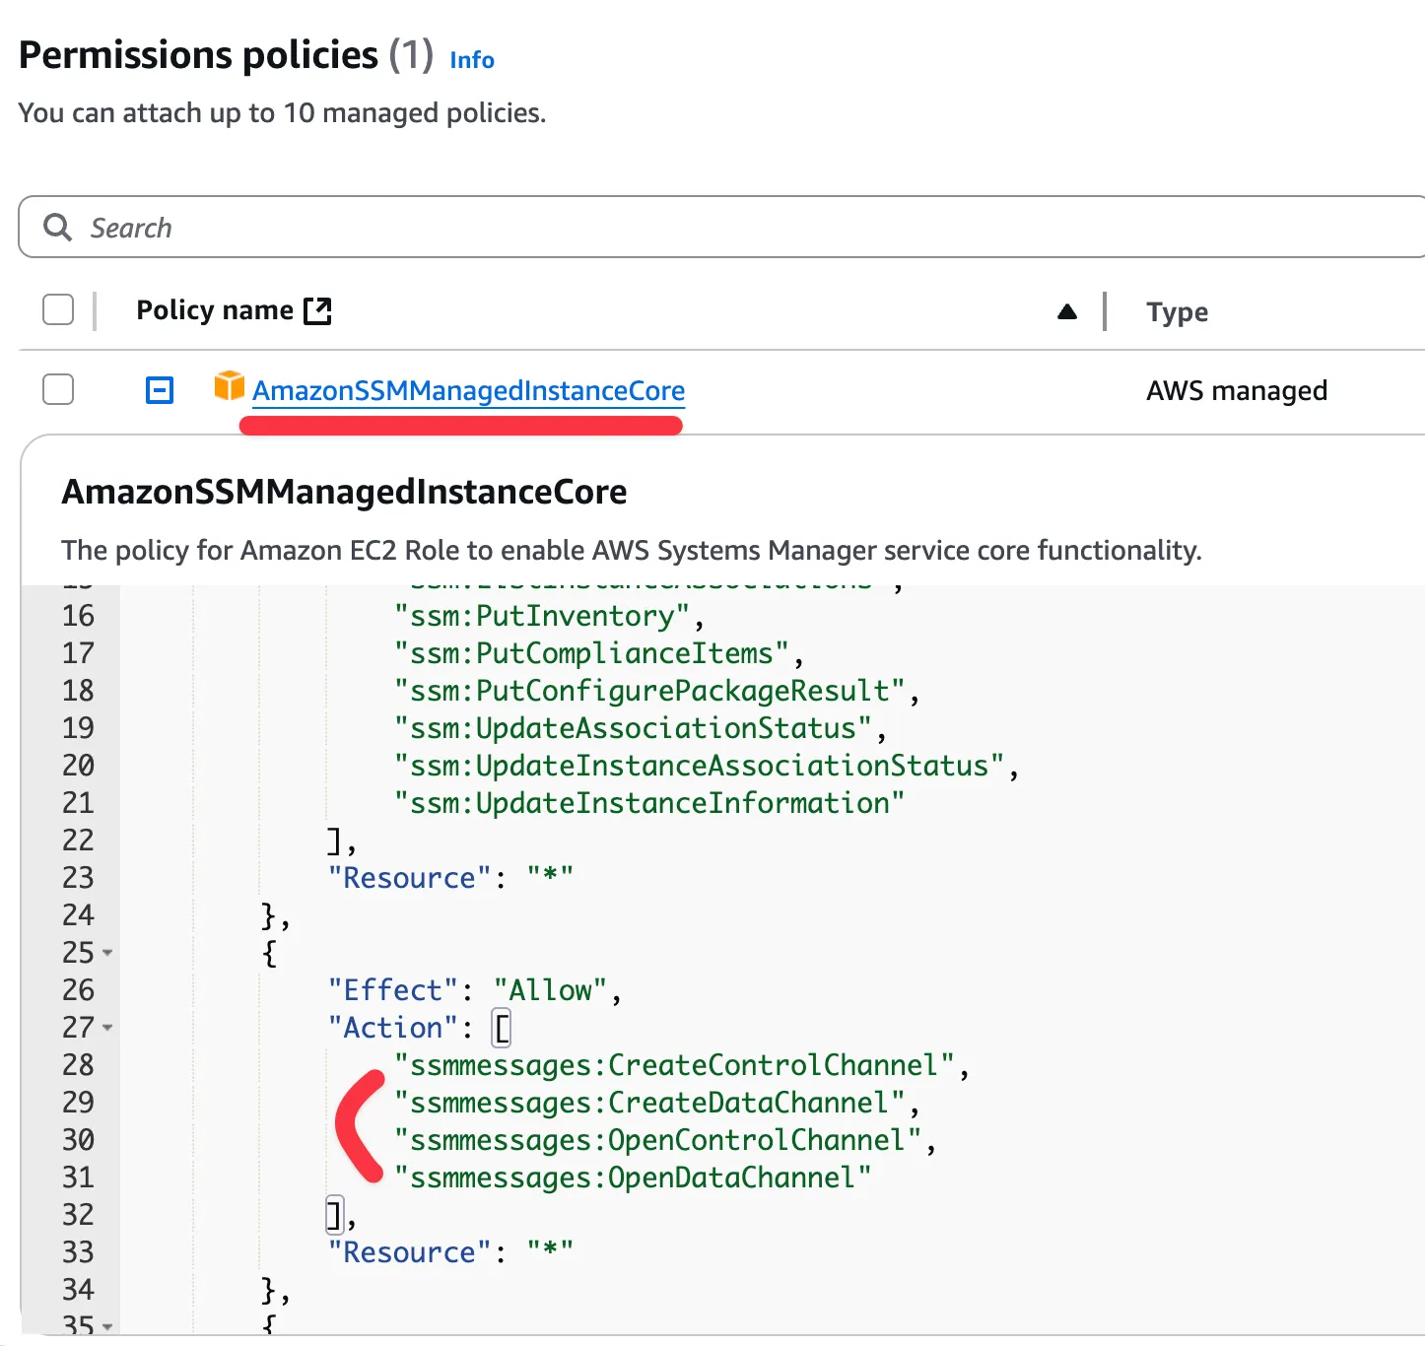Viewport: 1425px width, 1346px height.
Task: Click the ssm:PutInventory action text
Action: point(542,616)
